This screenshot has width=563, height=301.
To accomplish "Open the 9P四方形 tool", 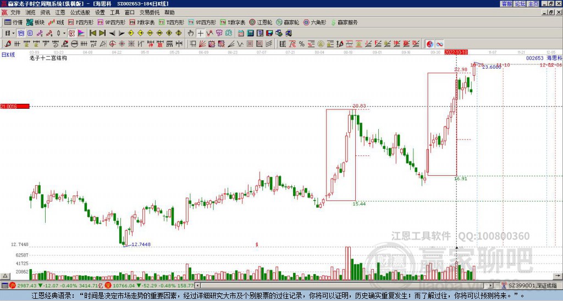I will pos(112,22).
